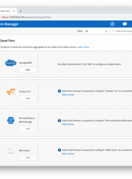Click the info icon for Amazon S3
The image size is (132, 179).
tap(59, 91)
